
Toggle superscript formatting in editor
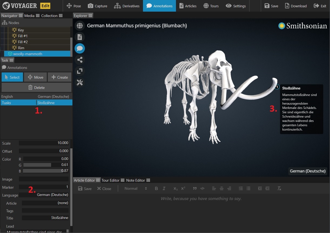(x=183, y=188)
